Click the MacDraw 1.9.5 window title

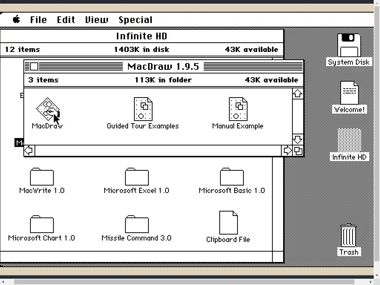[163, 66]
